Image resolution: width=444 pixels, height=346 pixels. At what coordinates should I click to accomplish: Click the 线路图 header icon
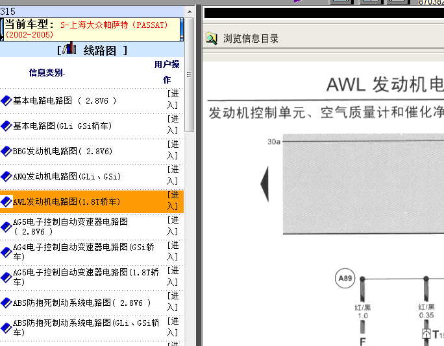pyautogui.click(x=69, y=48)
